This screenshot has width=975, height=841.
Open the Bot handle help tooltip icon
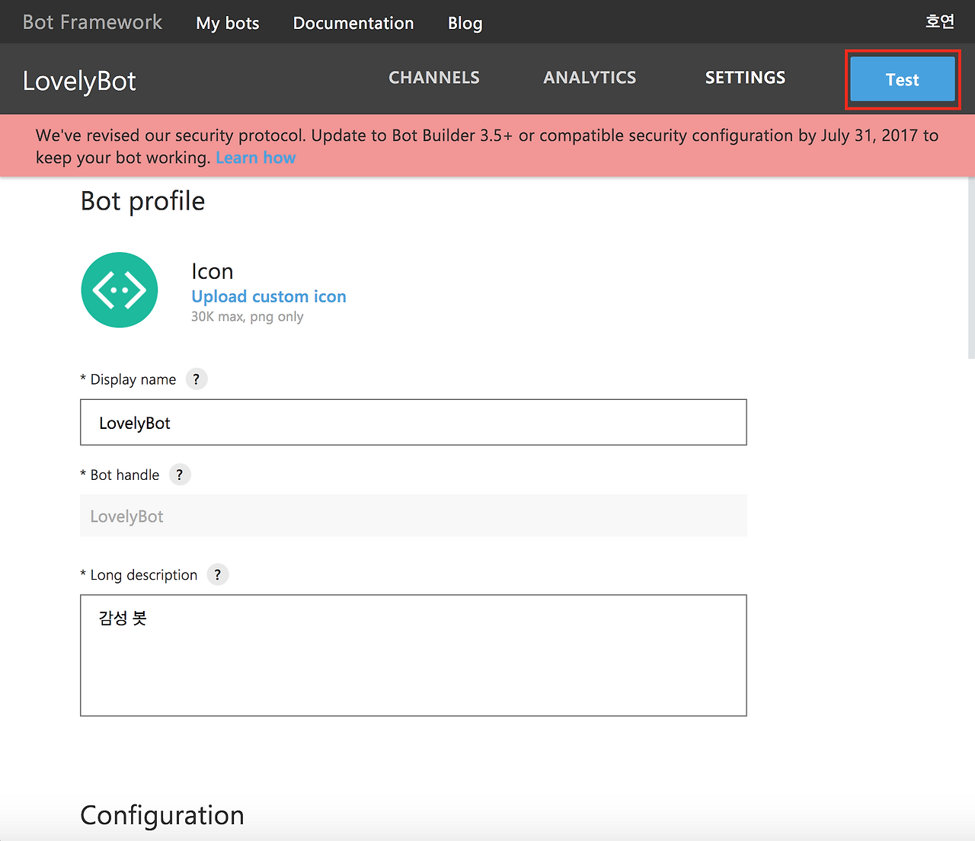click(x=180, y=475)
